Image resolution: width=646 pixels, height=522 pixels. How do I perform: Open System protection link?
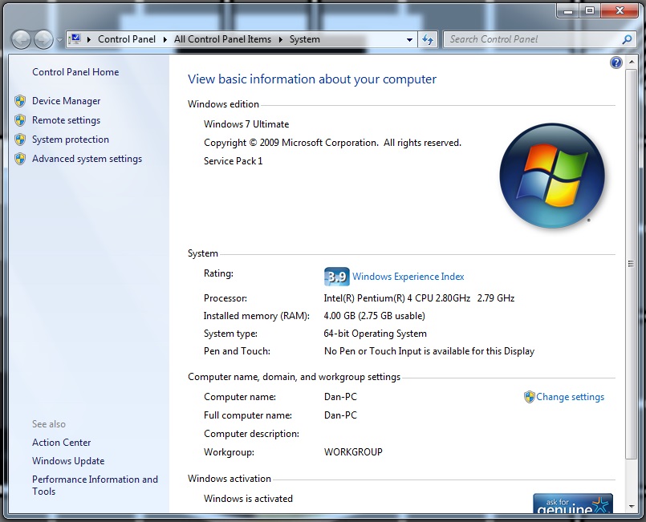[x=71, y=140]
